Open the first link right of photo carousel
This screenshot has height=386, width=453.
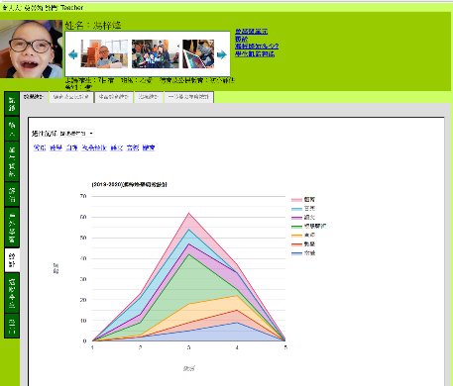(252, 32)
